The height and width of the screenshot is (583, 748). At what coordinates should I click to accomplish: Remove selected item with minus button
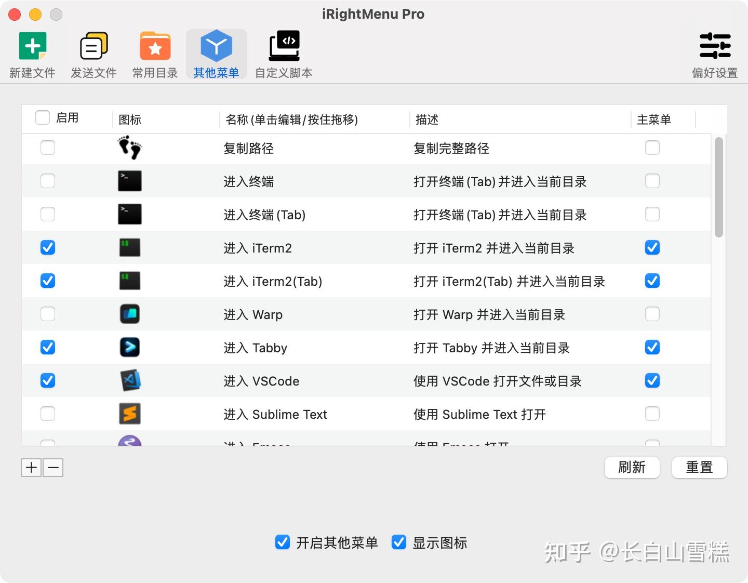[x=53, y=468]
